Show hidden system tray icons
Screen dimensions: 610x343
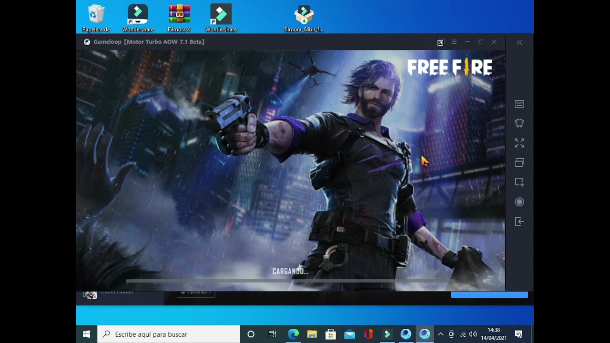(441, 334)
